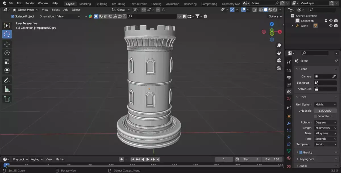Click the pan hand viewport gizmo
The height and width of the screenshot is (173, 341).
(279, 53)
